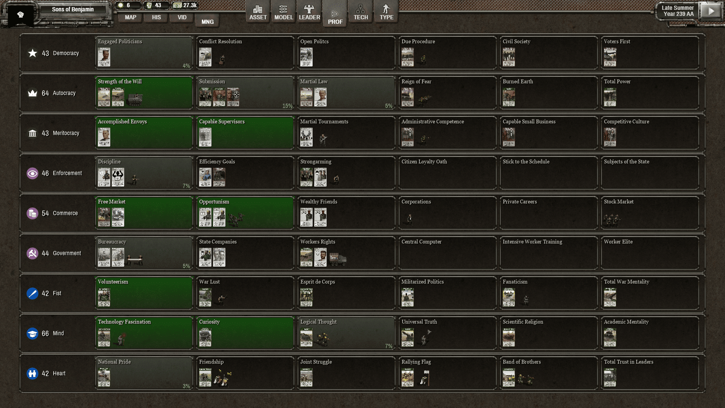Click the Heart people icon

click(32, 374)
